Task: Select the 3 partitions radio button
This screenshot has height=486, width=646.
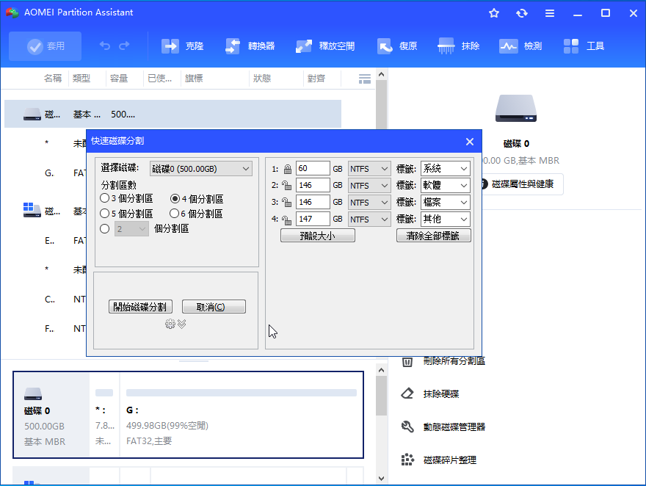Action: (105, 198)
